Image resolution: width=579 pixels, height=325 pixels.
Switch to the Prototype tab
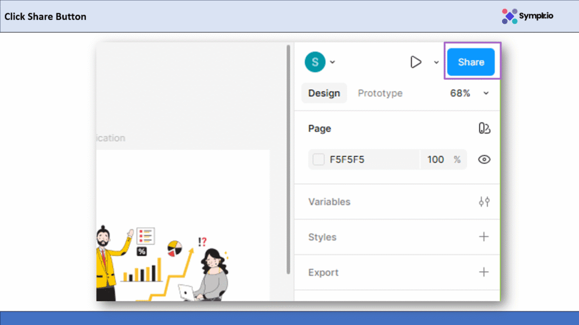tap(380, 93)
